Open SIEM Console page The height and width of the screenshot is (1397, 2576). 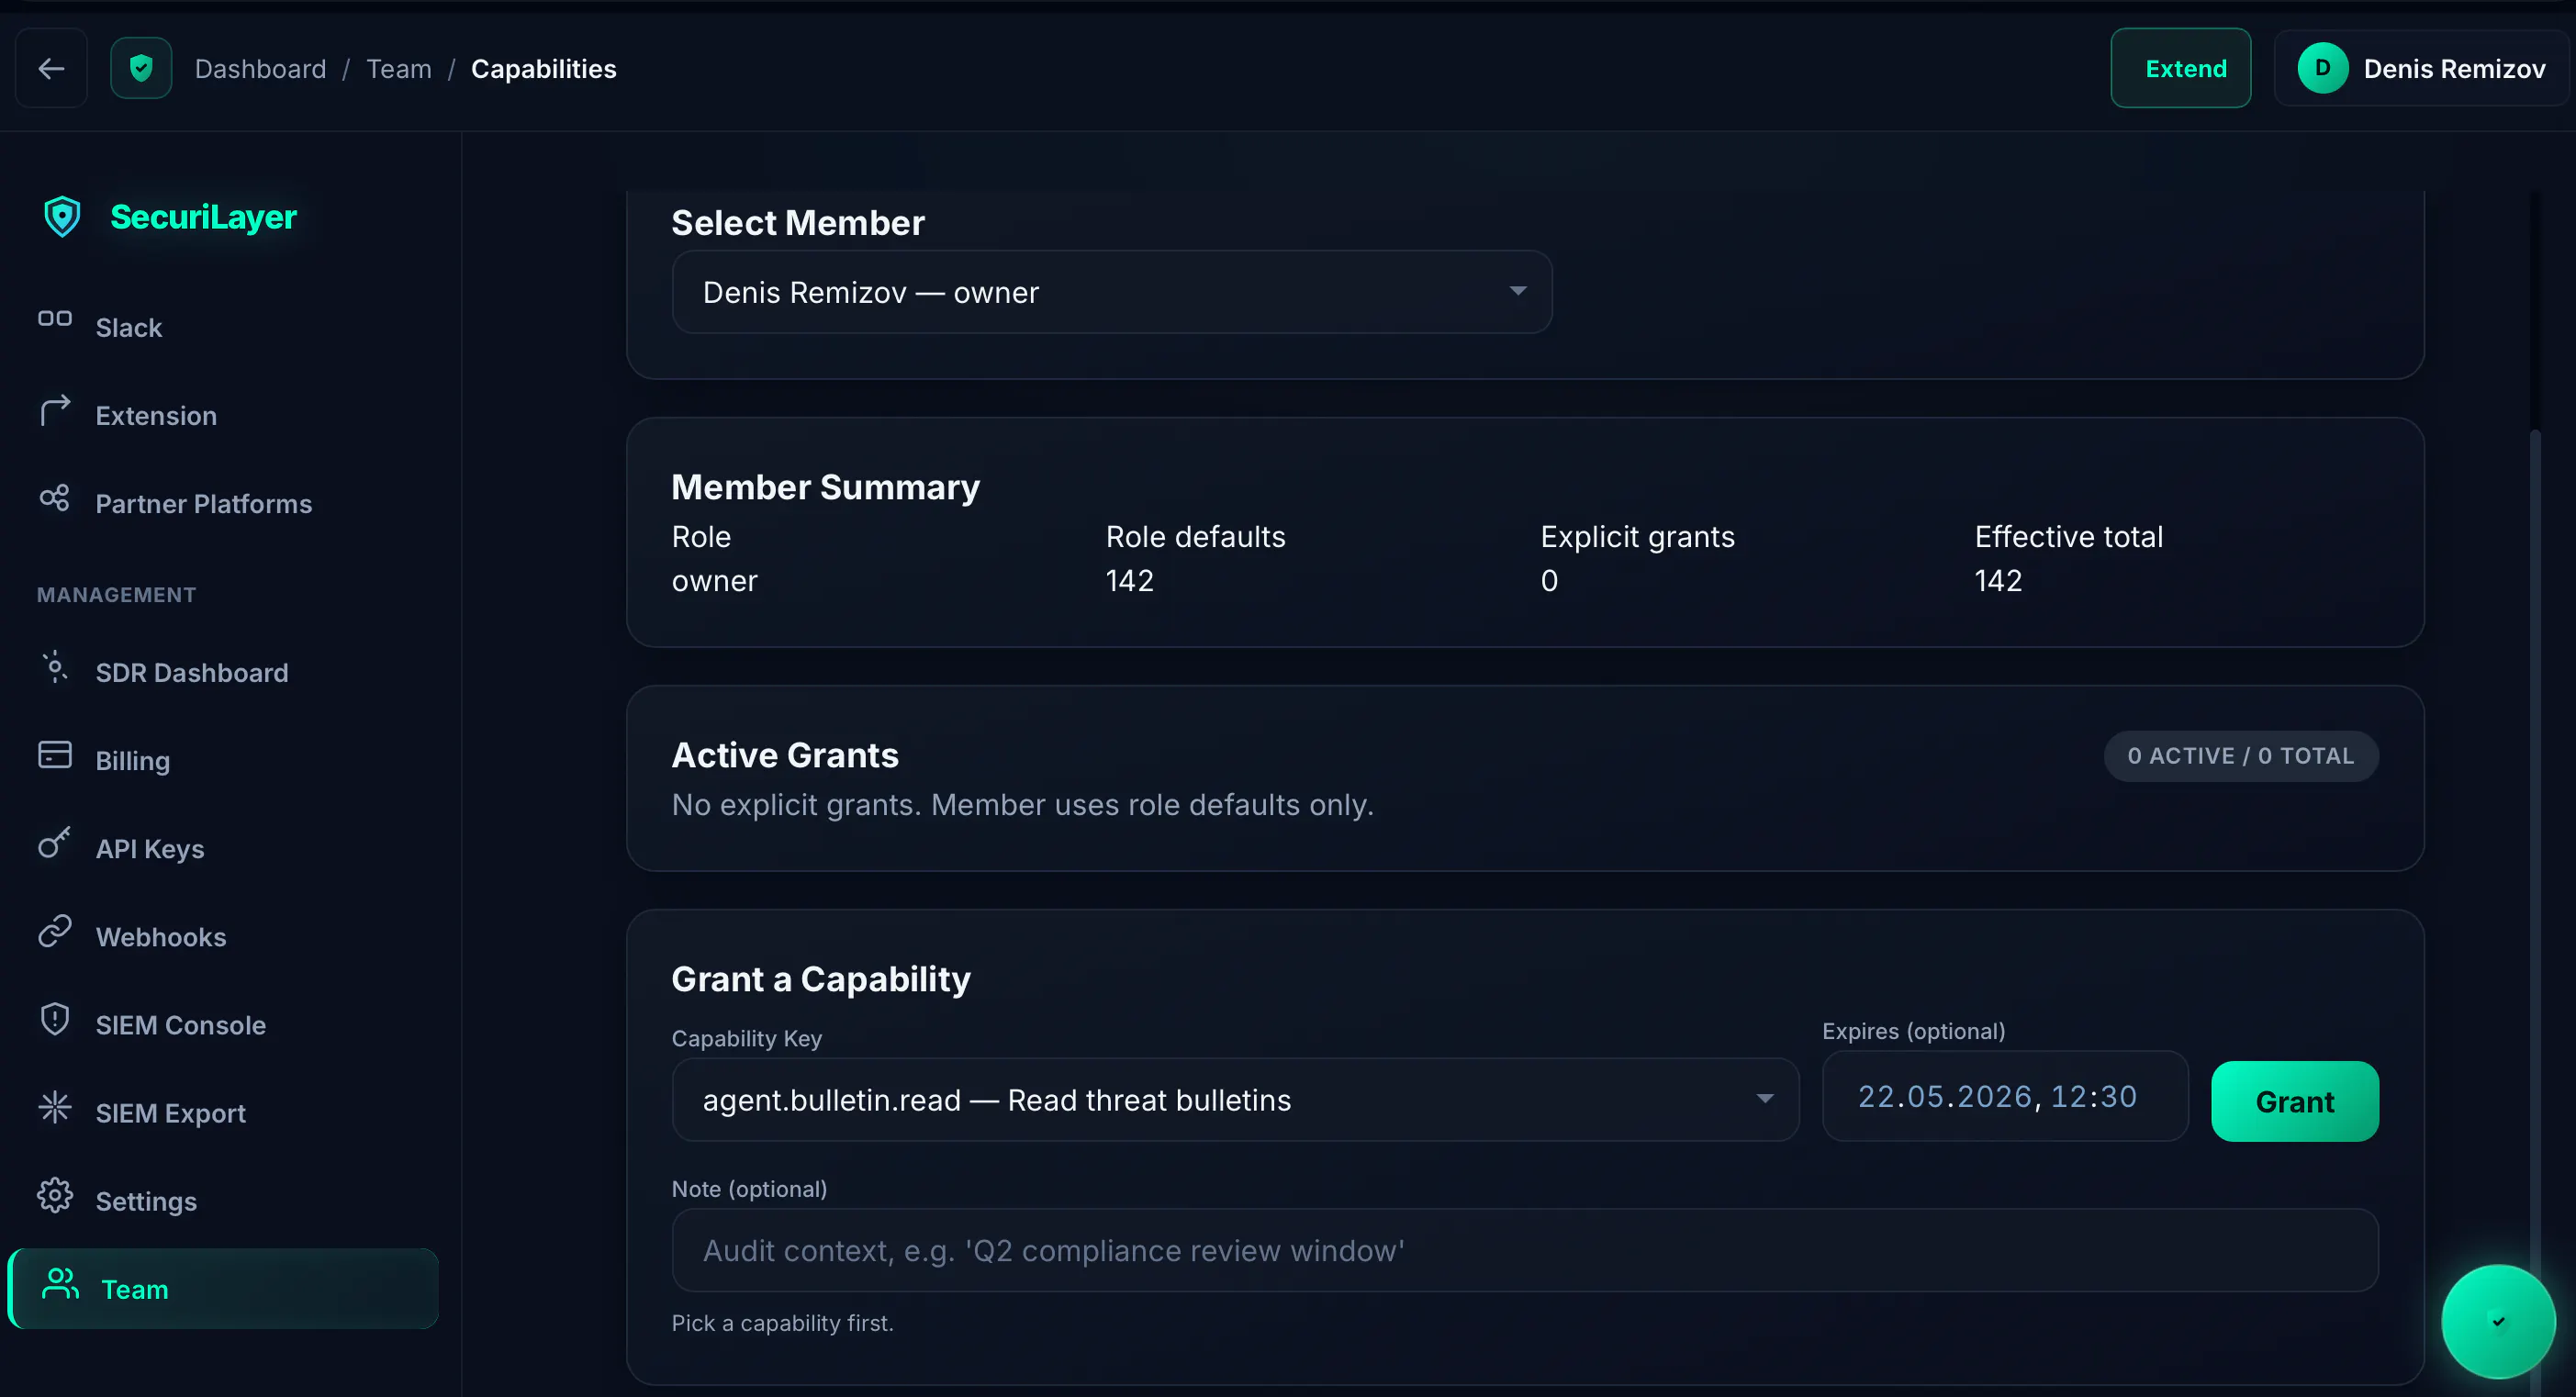[x=222, y=1024]
